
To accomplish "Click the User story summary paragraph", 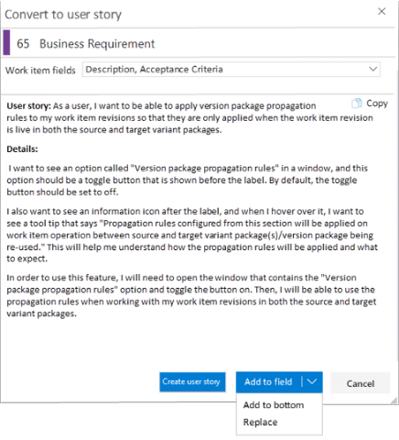I will (189, 118).
